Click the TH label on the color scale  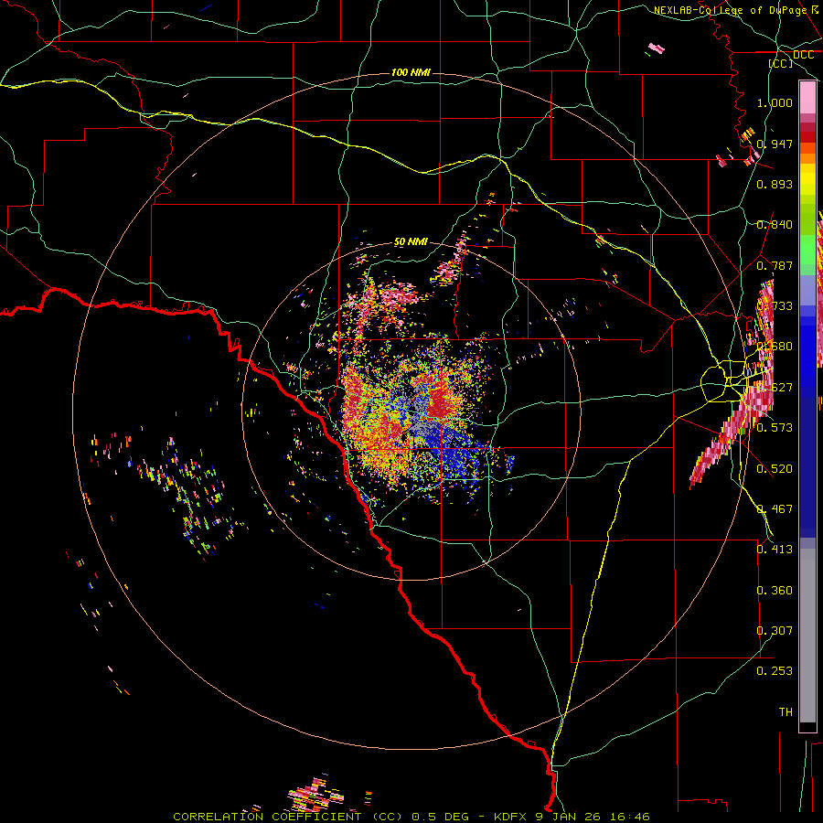tap(786, 711)
